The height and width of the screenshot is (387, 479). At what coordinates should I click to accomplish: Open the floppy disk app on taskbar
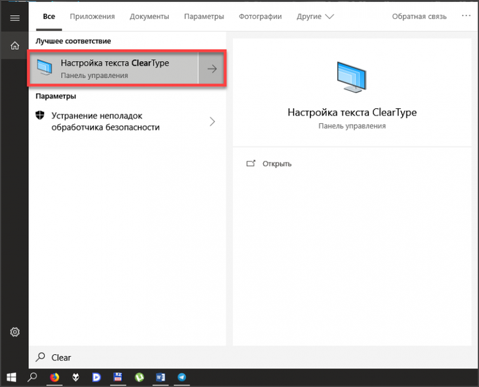coord(117,377)
